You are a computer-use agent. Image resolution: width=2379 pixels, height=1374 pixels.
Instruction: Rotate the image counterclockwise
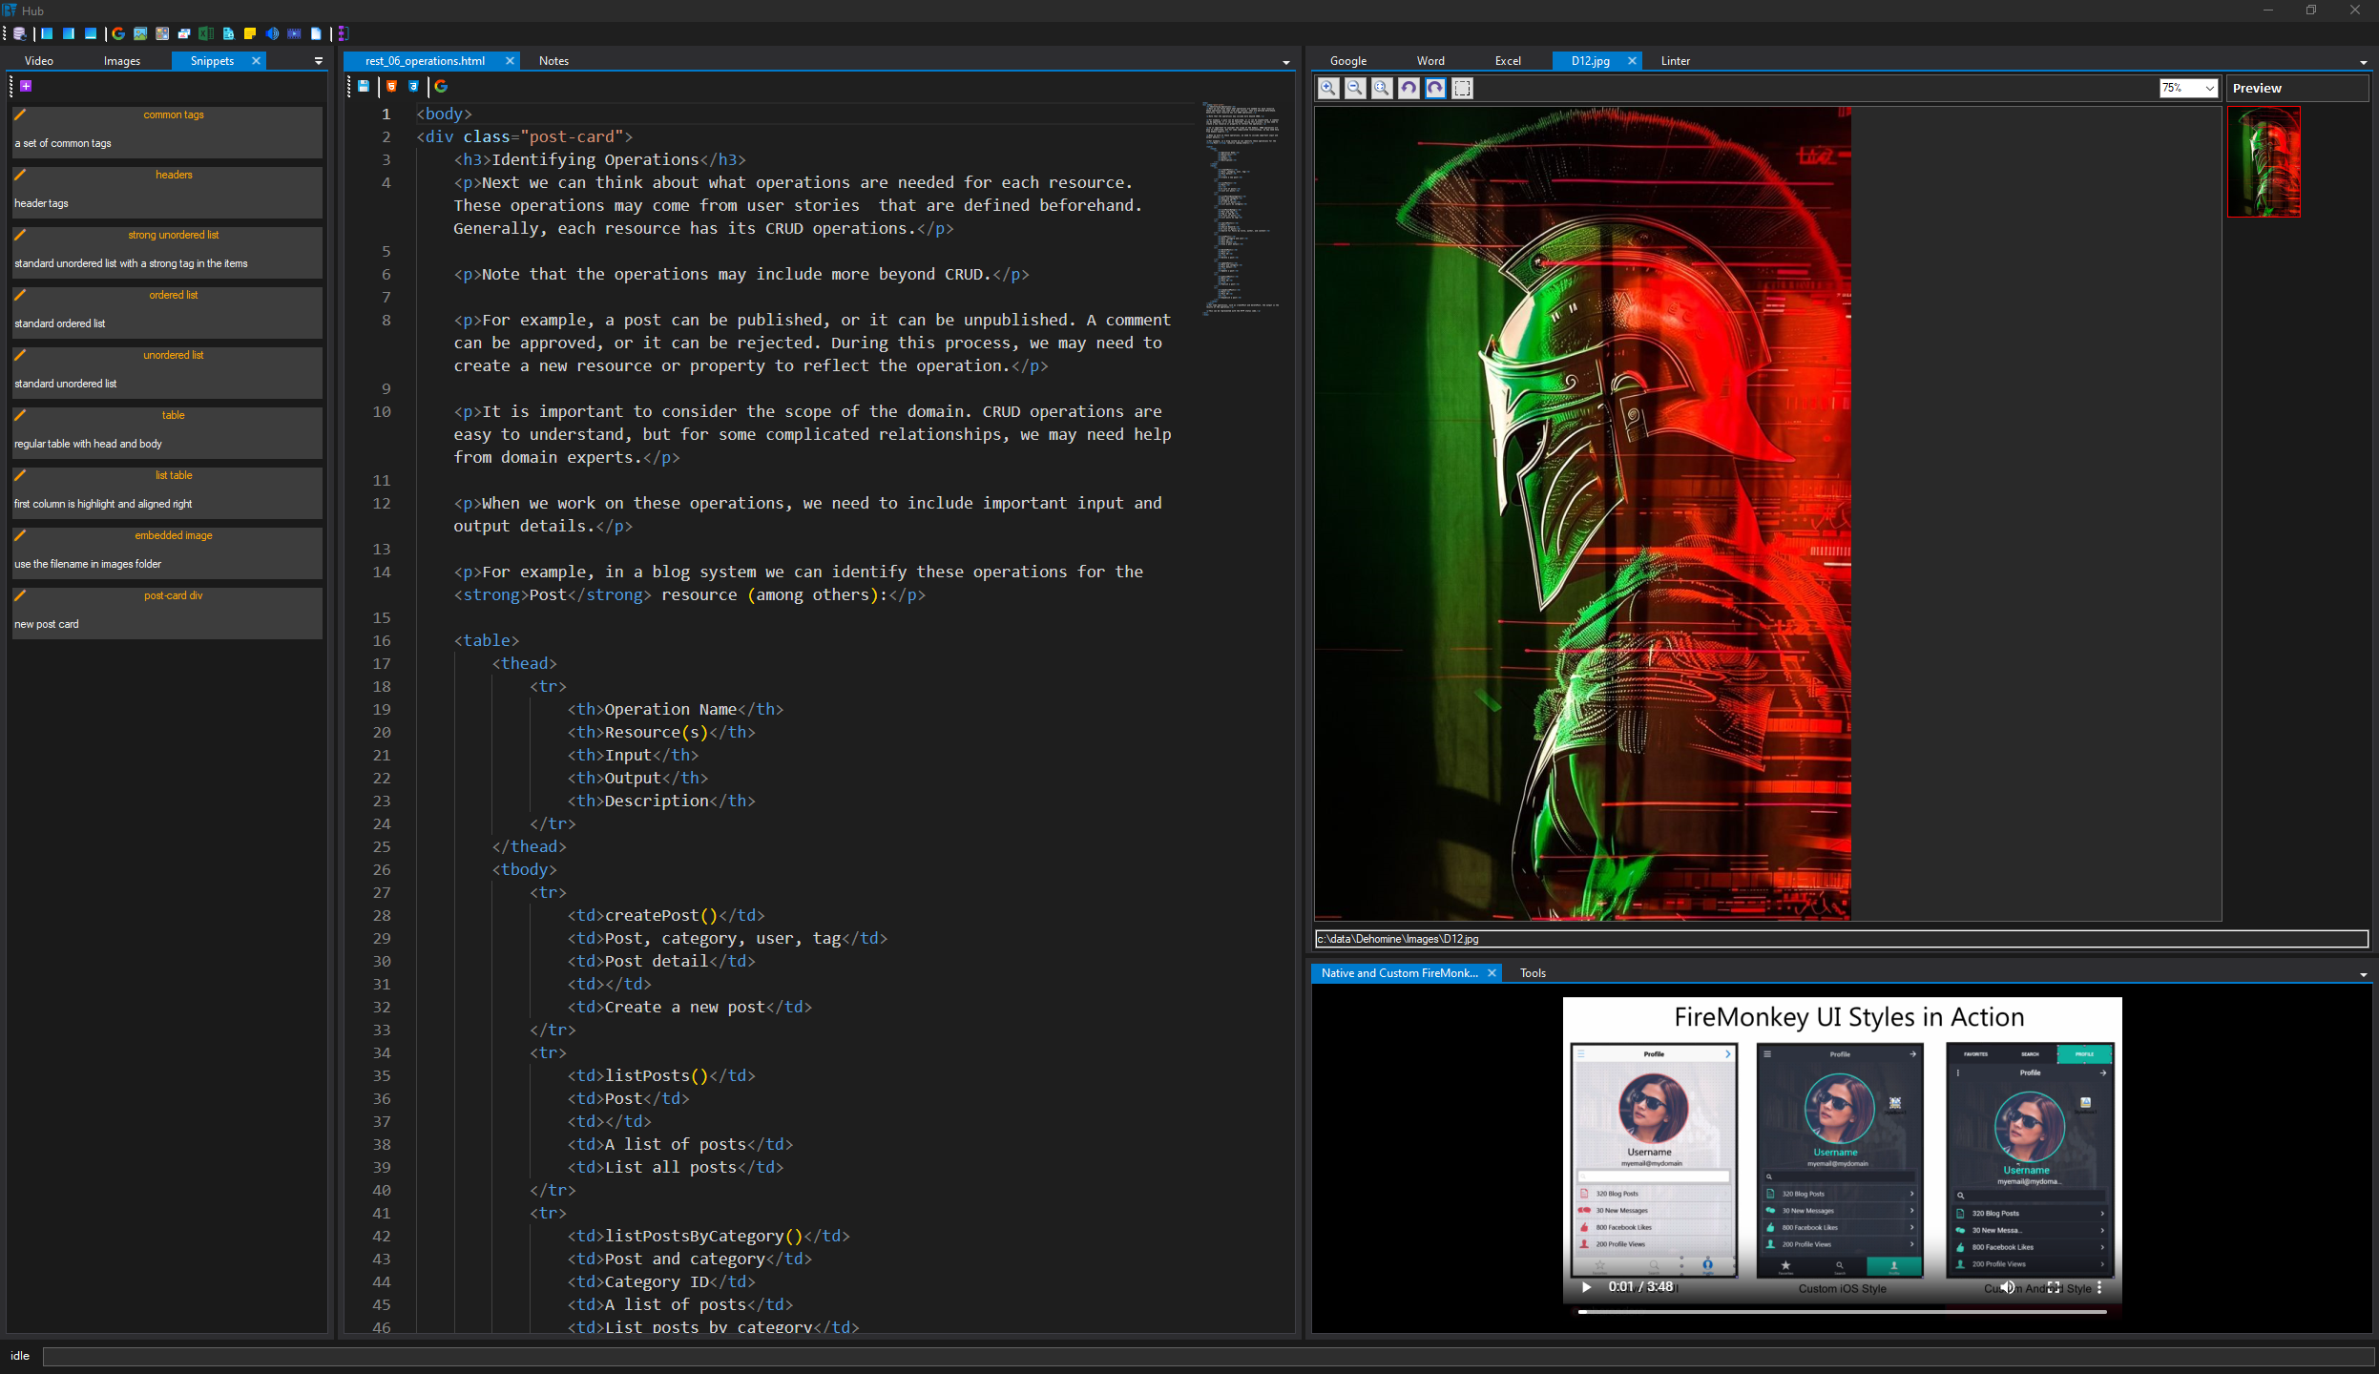[x=1409, y=88]
